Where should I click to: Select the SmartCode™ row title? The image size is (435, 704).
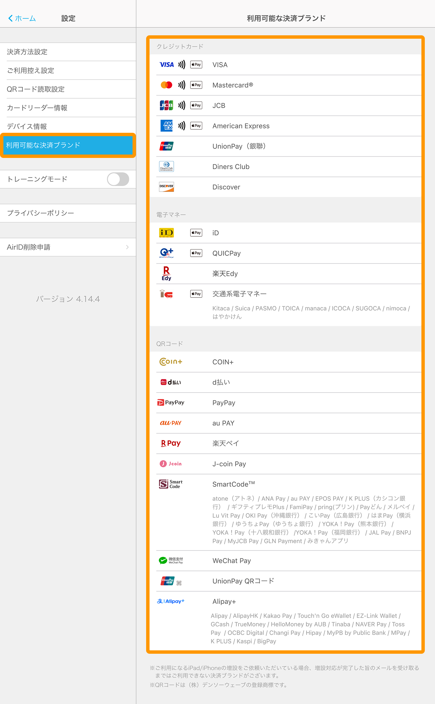pos(233,484)
